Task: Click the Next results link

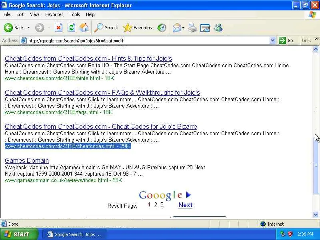Action: (x=185, y=205)
